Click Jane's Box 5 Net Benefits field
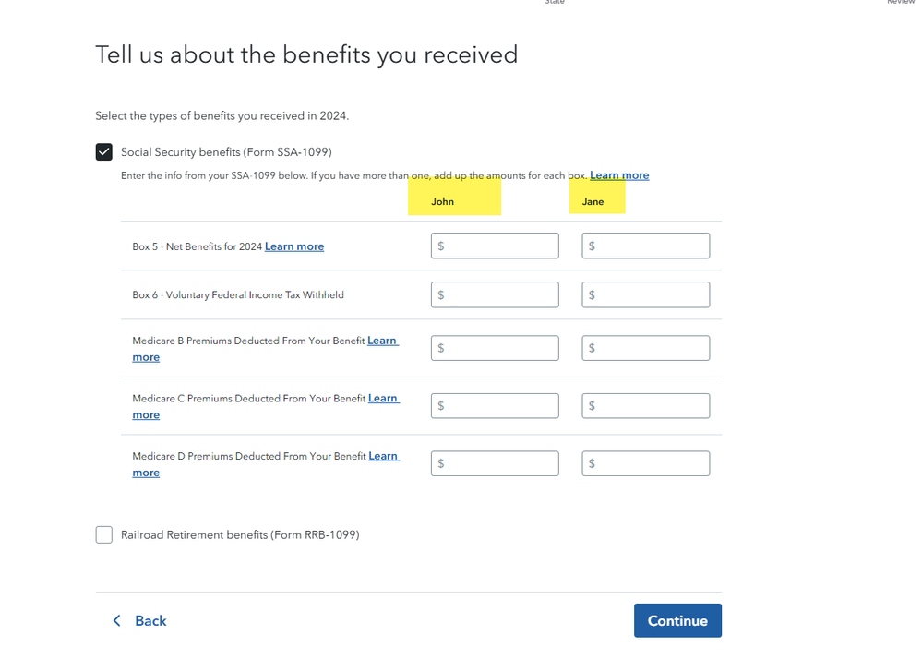 [646, 246]
